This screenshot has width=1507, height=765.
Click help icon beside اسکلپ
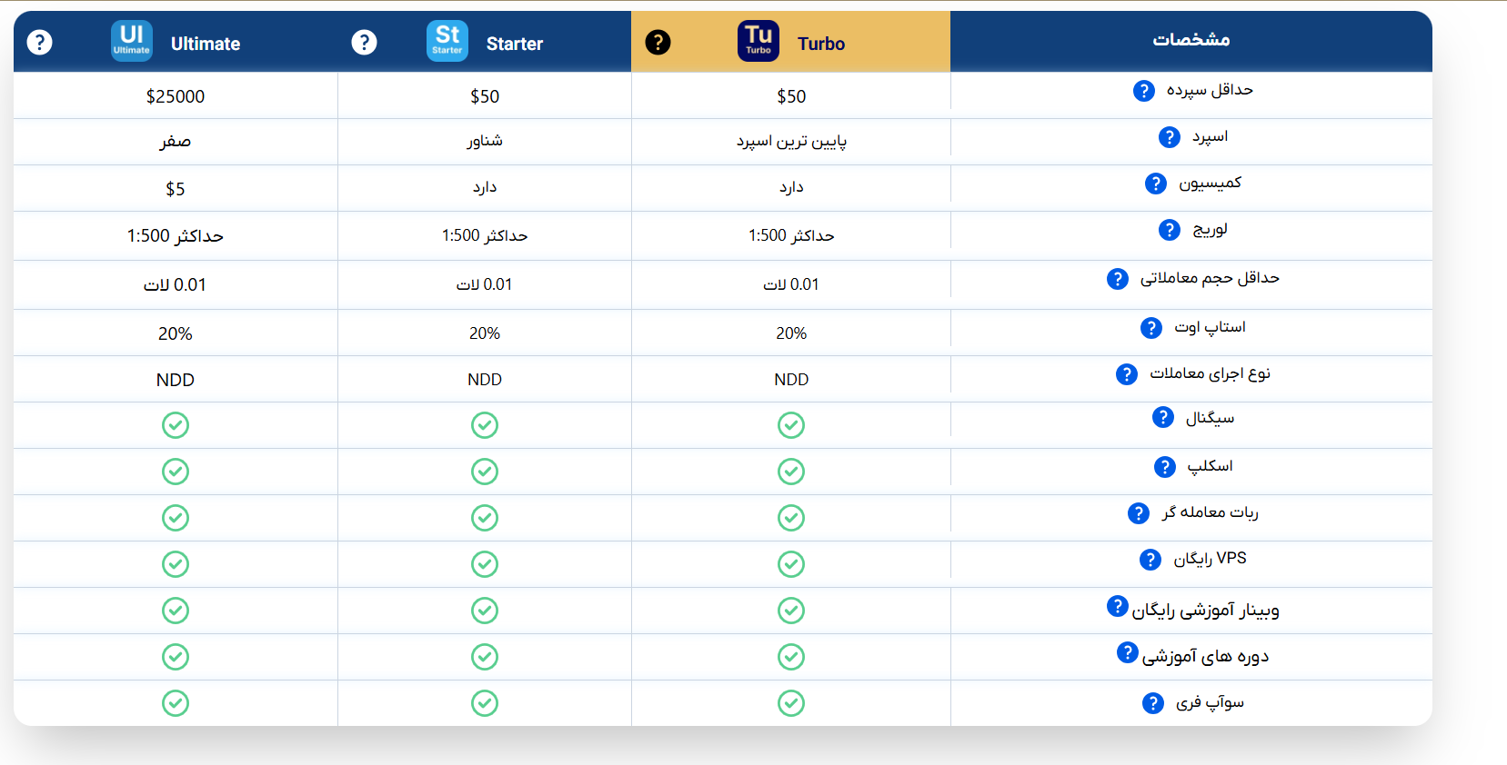click(x=1165, y=467)
